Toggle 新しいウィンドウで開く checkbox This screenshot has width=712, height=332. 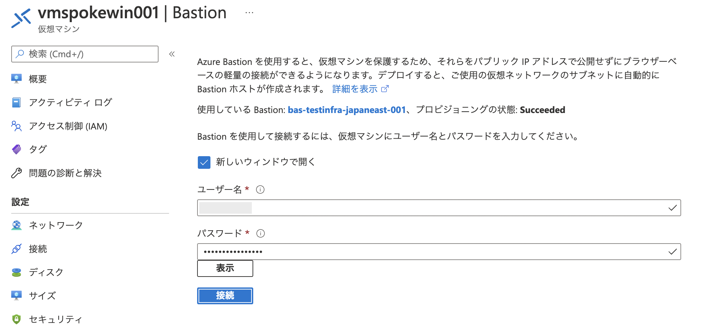[x=204, y=162]
